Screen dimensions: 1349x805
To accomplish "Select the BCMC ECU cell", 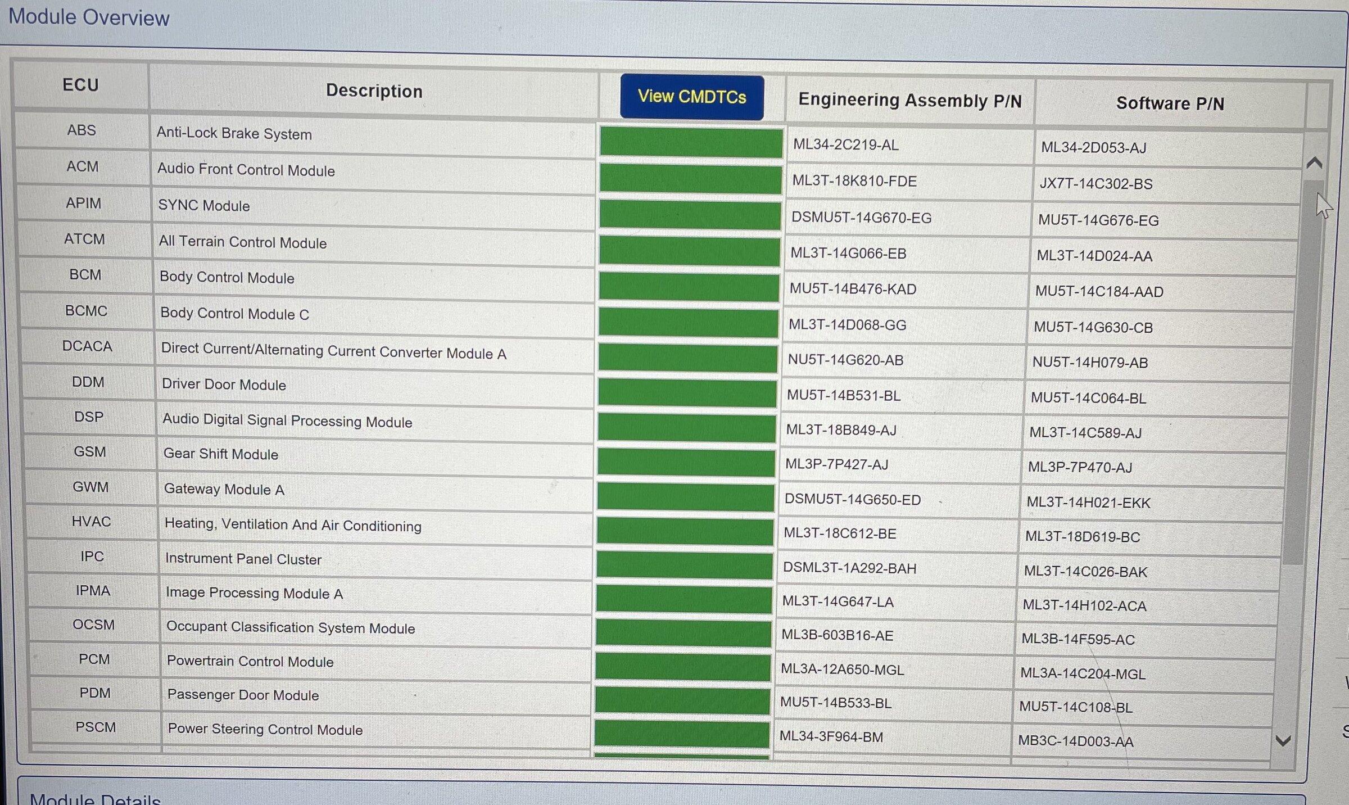I will point(86,311).
